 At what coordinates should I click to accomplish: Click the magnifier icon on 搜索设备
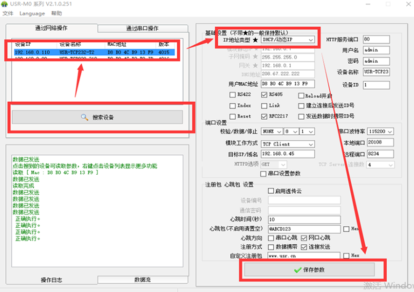(85, 117)
